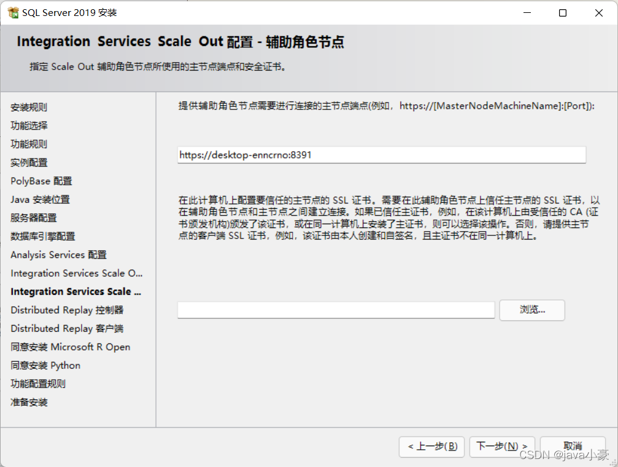Click the heading Integration Services Scale Out 配置

point(180,41)
